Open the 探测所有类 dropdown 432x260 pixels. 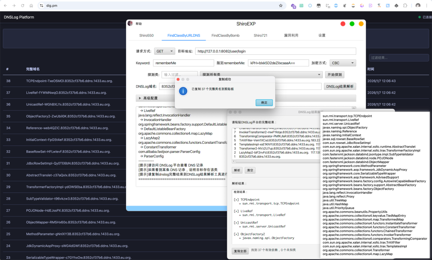[261, 75]
